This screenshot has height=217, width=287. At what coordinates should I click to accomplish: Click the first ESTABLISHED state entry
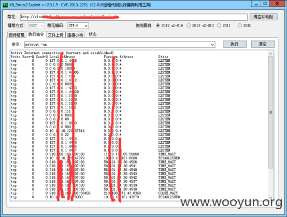click(169, 158)
